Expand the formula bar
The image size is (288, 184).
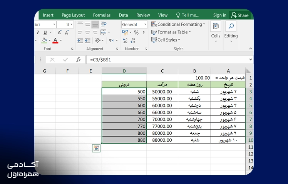tap(251, 60)
